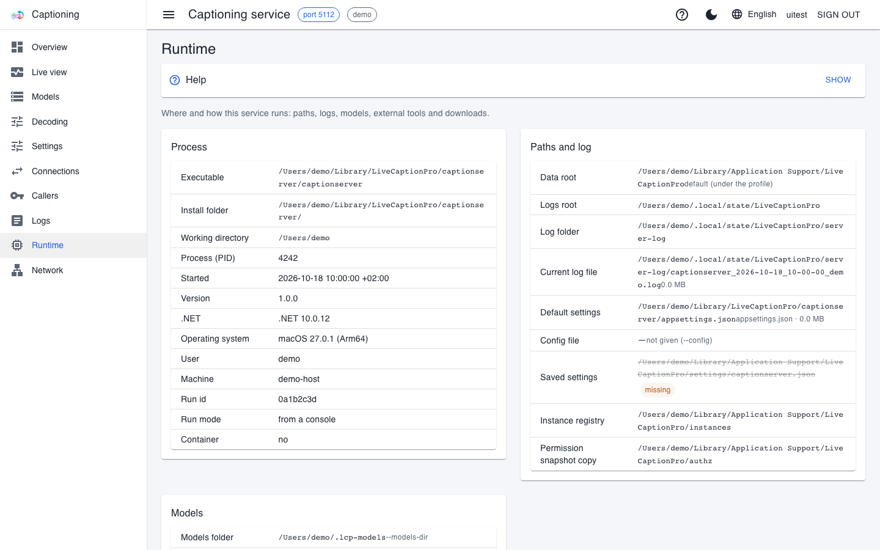Expand Help section with SHOW
Screen dimensions: 880x550
[838, 80]
